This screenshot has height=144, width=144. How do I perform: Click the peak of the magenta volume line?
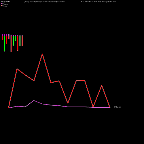(34, 101)
